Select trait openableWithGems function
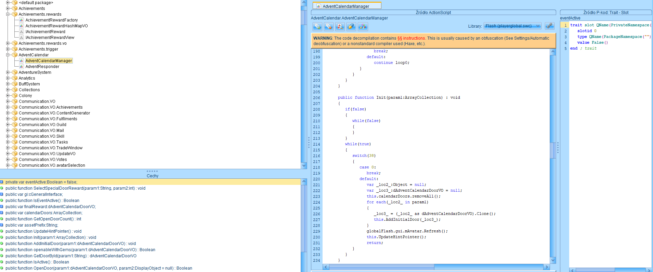Image resolution: width=653 pixels, height=272 pixels. [80, 249]
